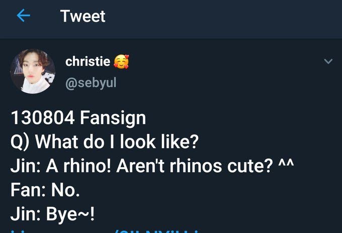Tap the 'Fan: No.' line
This screenshot has height=233, width=342.
click(45, 190)
